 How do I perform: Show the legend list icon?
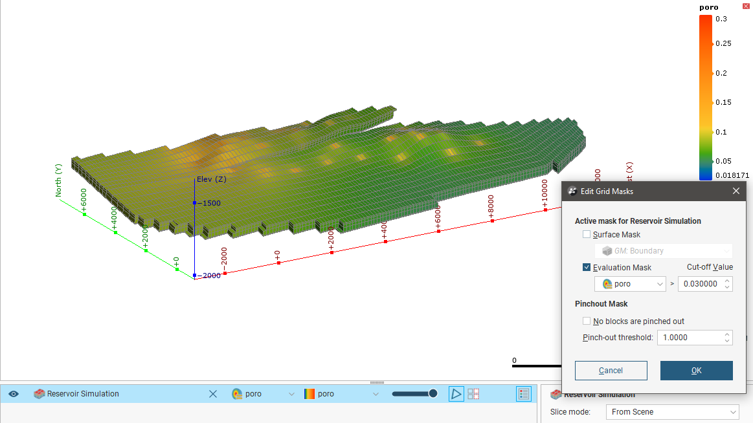[x=524, y=394]
